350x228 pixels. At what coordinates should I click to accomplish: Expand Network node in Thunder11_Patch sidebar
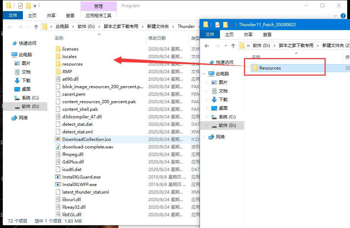pyautogui.click(x=204, y=137)
